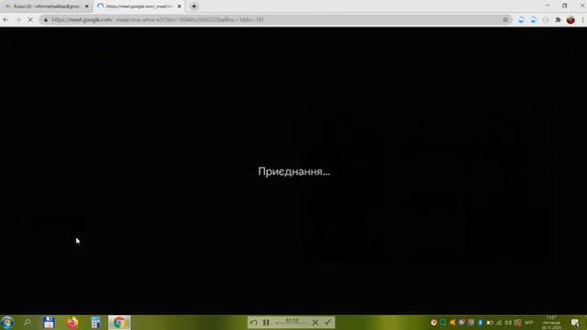The height and width of the screenshot is (330, 587).
Task: Open the Extensions puzzle-piece menu
Action: point(558,19)
